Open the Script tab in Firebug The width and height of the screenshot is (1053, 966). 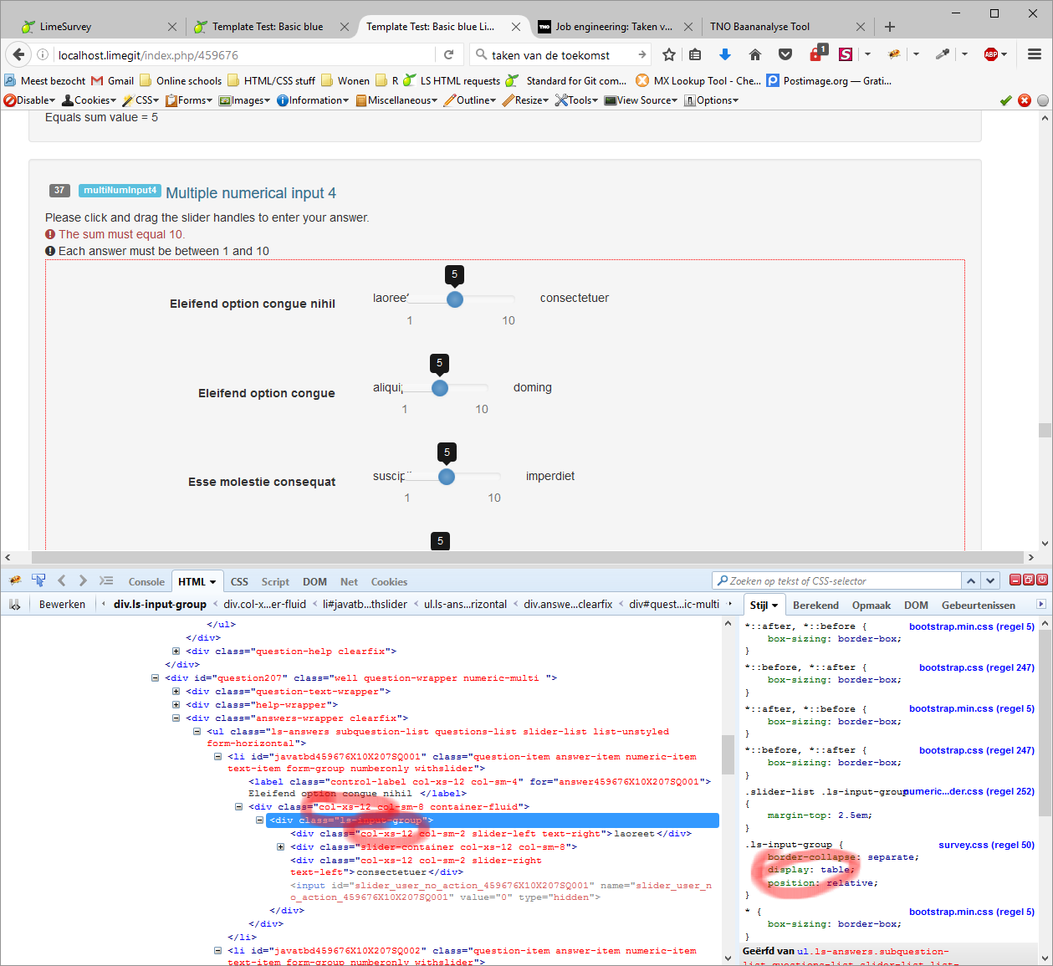275,581
